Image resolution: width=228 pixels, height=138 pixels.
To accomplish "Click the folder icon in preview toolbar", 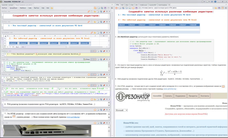I will pos(216,8).
